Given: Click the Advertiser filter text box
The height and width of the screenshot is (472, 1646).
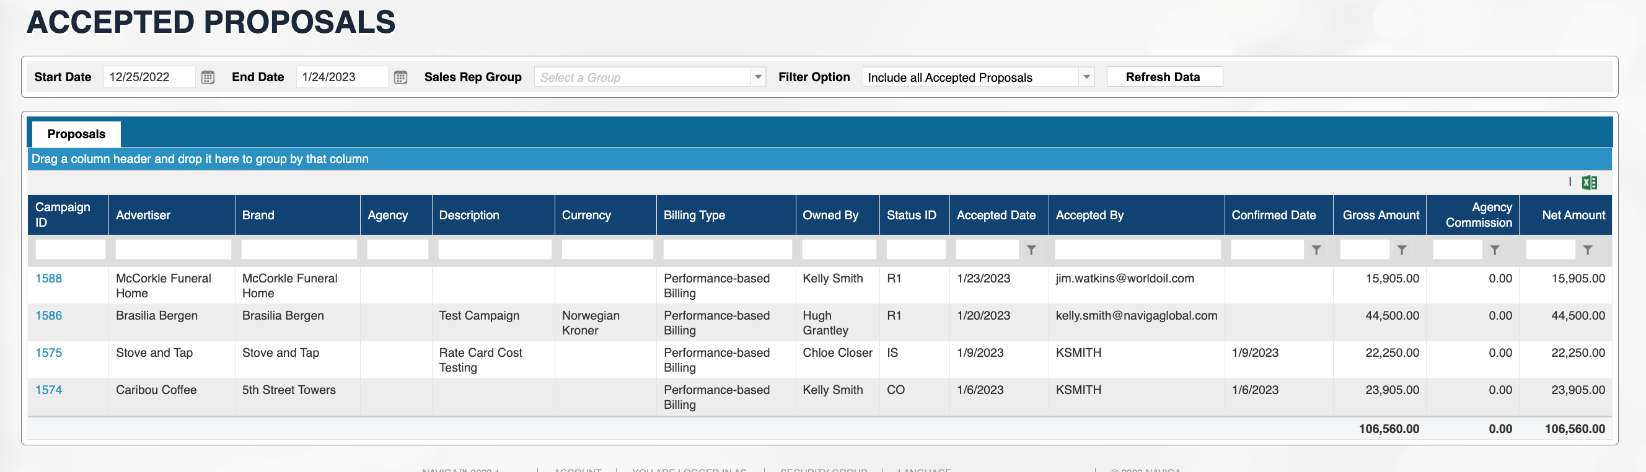Looking at the screenshot, I should coord(172,250).
